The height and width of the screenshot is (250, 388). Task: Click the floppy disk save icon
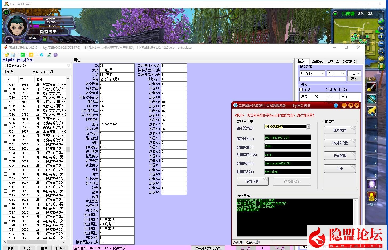pyautogui.click(x=13, y=55)
